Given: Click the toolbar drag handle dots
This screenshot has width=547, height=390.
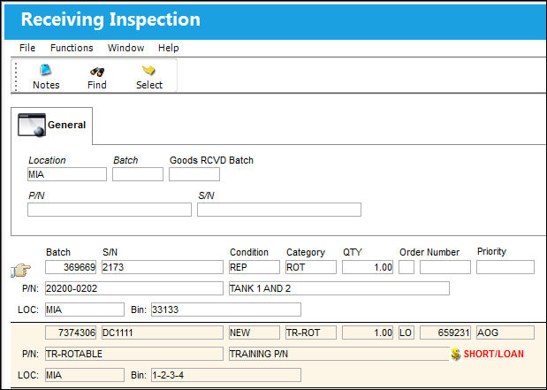Looking at the screenshot, I should pyautogui.click(x=16, y=76).
